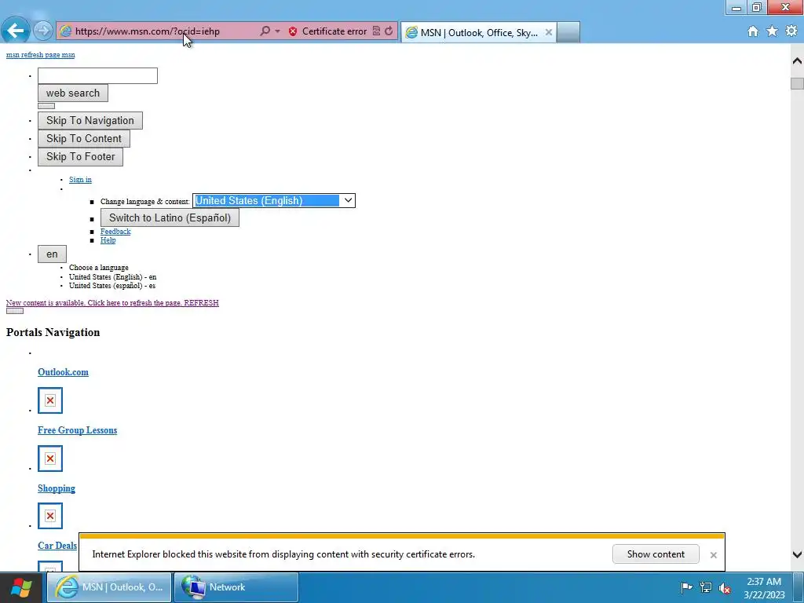The width and height of the screenshot is (804, 603).
Task: Click the vertical scrollbar thumb
Action: (797, 83)
